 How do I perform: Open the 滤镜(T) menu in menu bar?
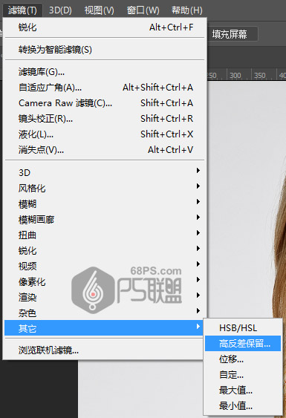(22, 10)
